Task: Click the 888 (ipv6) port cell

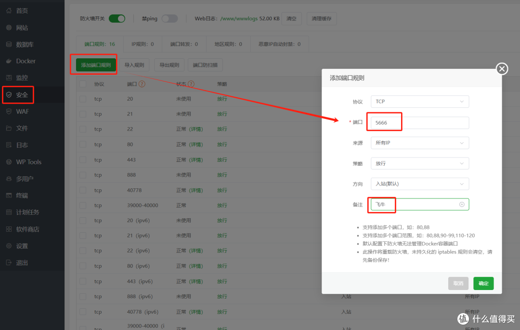Action: point(140,296)
